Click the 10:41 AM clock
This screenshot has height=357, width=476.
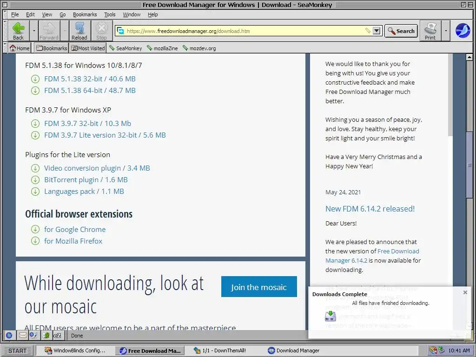(x=459, y=350)
